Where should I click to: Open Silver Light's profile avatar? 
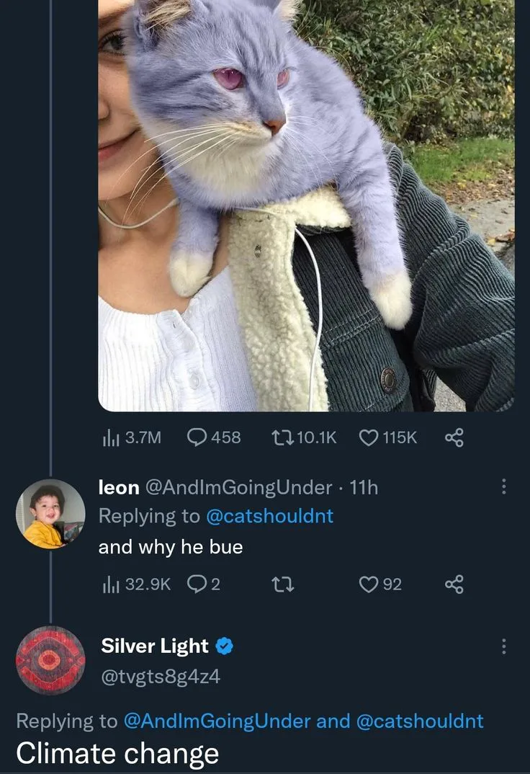click(x=50, y=661)
